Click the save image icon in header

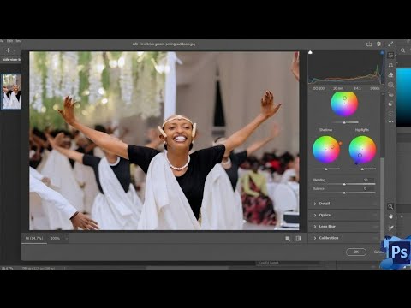pos(369,44)
